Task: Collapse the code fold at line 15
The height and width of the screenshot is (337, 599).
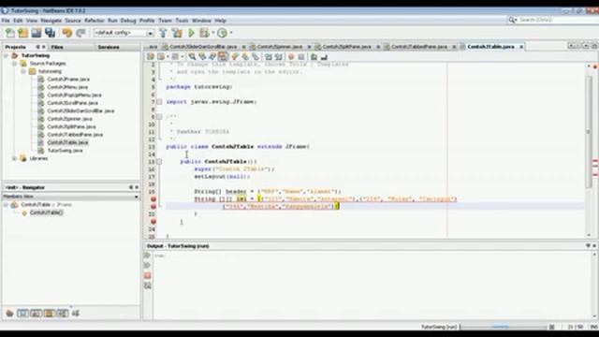Action: coord(159,162)
